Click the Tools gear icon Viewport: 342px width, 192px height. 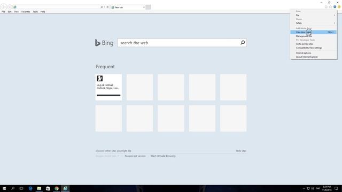[x=335, y=7]
